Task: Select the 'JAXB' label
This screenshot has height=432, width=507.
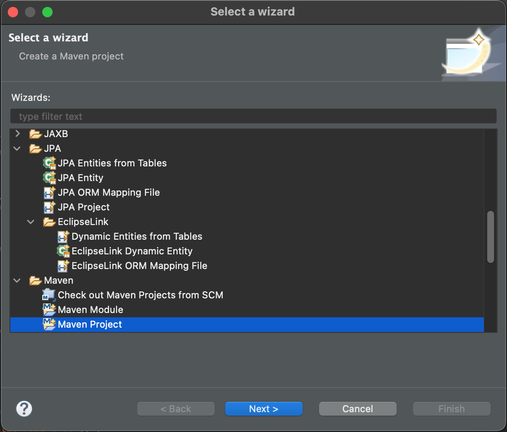Action: [56, 134]
